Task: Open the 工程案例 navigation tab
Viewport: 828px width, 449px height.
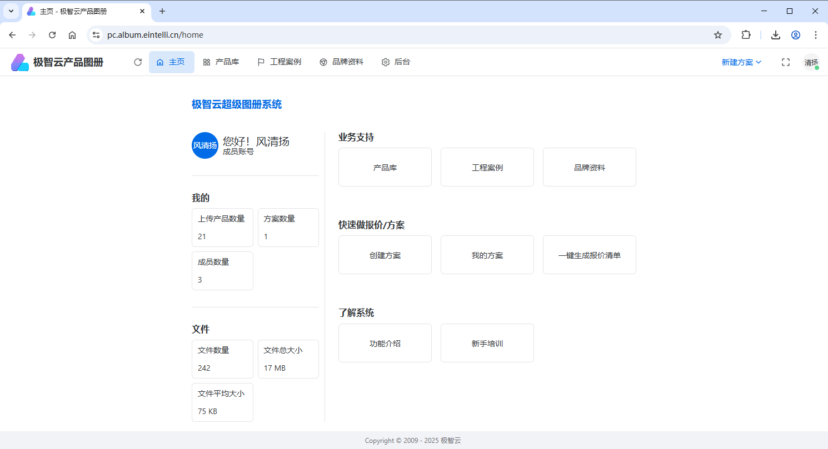Action: point(280,62)
